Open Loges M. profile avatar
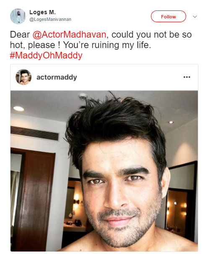 18,16
